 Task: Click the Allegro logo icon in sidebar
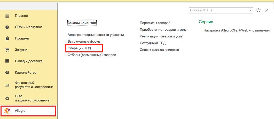pos(7,111)
